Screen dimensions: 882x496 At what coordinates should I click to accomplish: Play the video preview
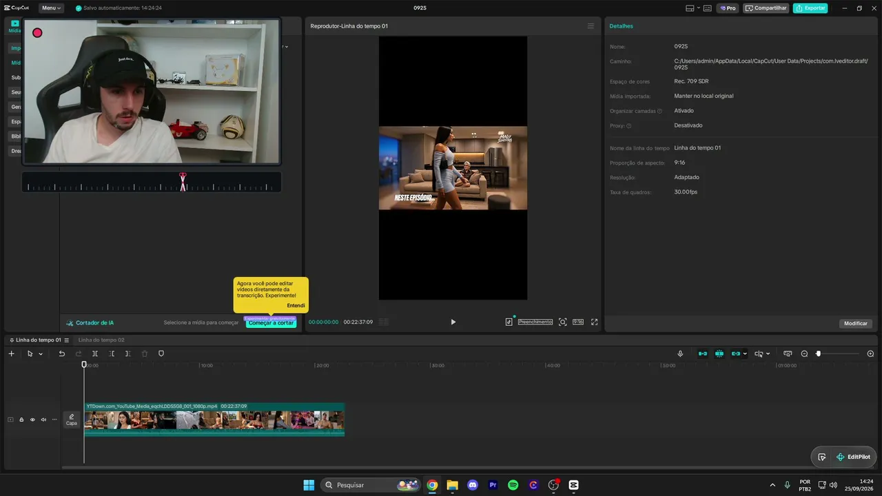(453, 322)
